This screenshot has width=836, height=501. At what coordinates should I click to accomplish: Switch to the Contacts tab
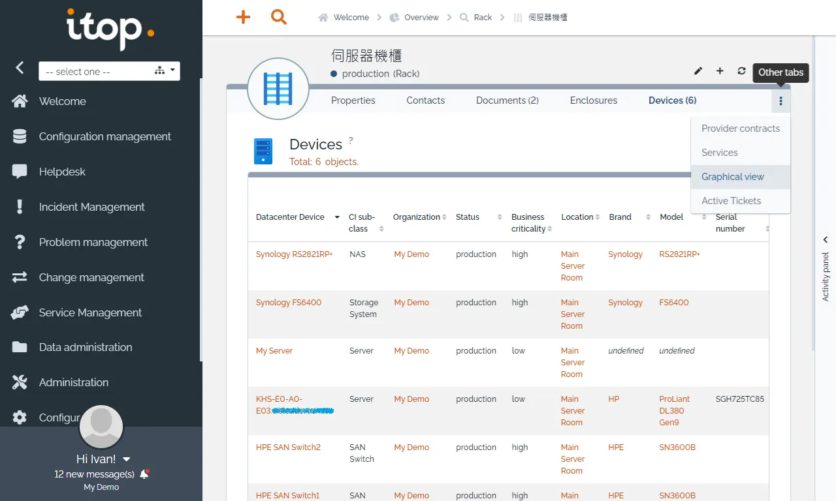[426, 100]
